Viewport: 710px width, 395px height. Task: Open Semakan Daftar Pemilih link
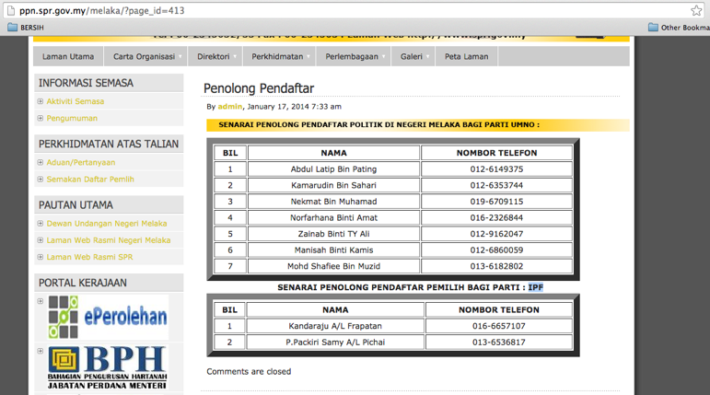click(90, 179)
